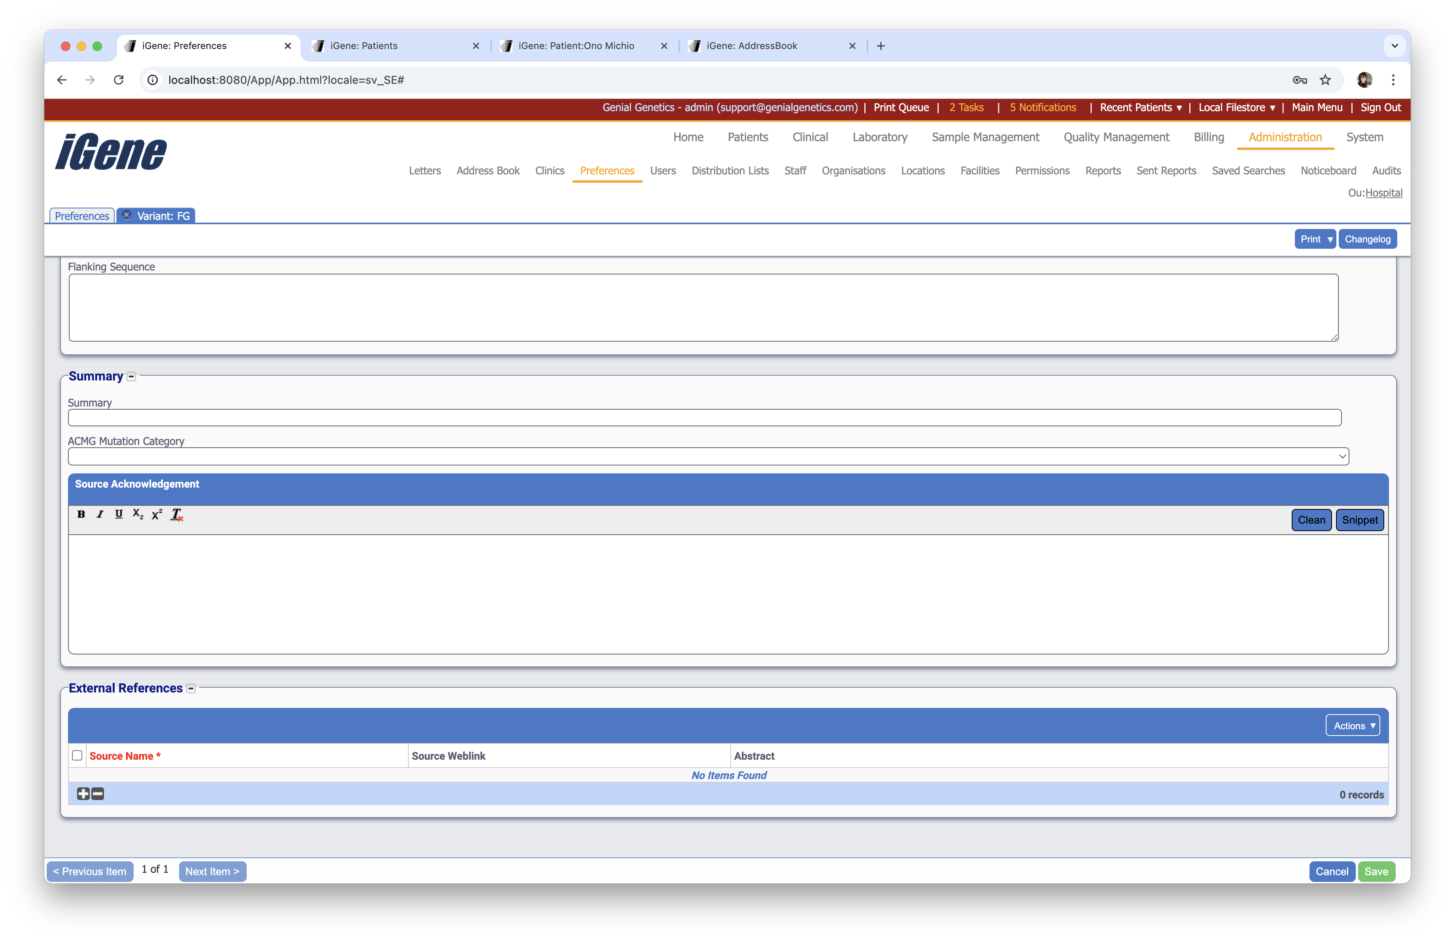Bookmark this page with star icon
The image size is (1455, 942).
[1325, 80]
